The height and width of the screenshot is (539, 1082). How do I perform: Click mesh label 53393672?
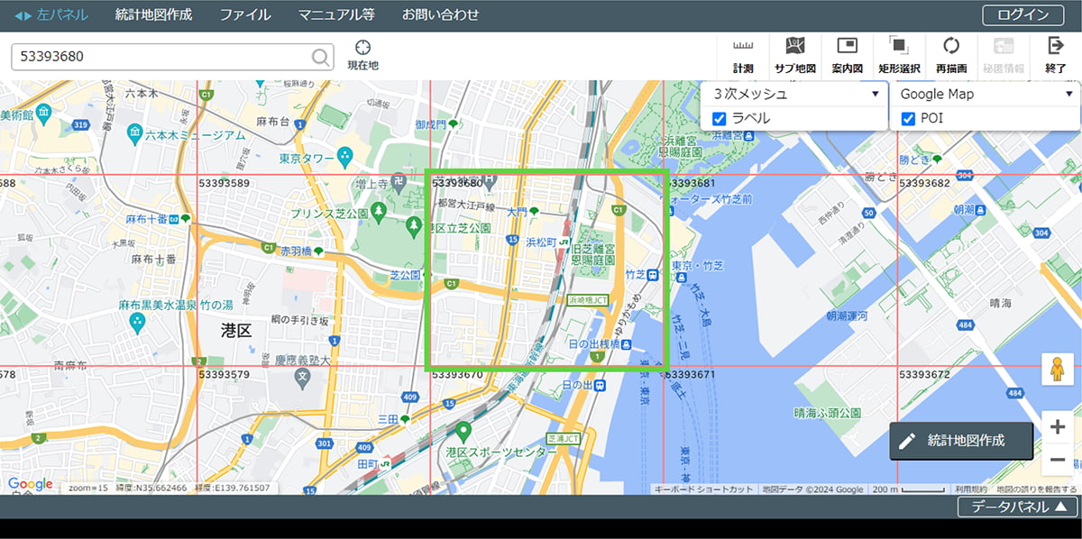click(x=924, y=374)
